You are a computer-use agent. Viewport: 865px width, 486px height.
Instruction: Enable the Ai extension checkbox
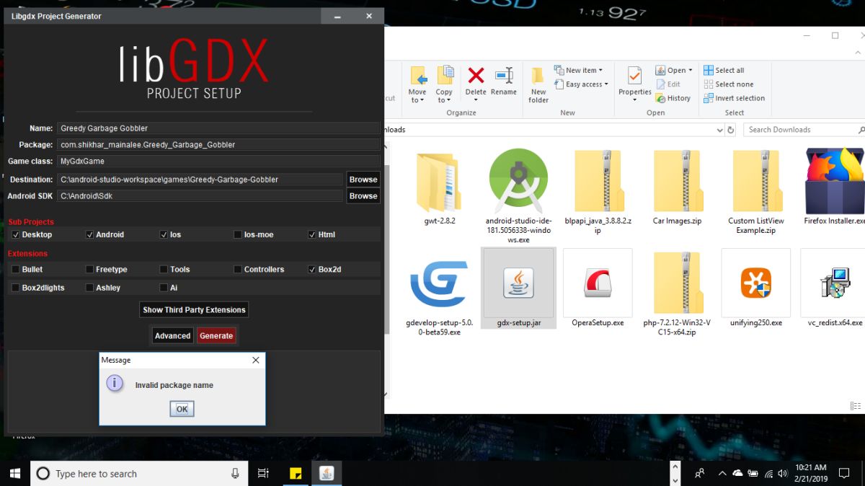tap(164, 288)
